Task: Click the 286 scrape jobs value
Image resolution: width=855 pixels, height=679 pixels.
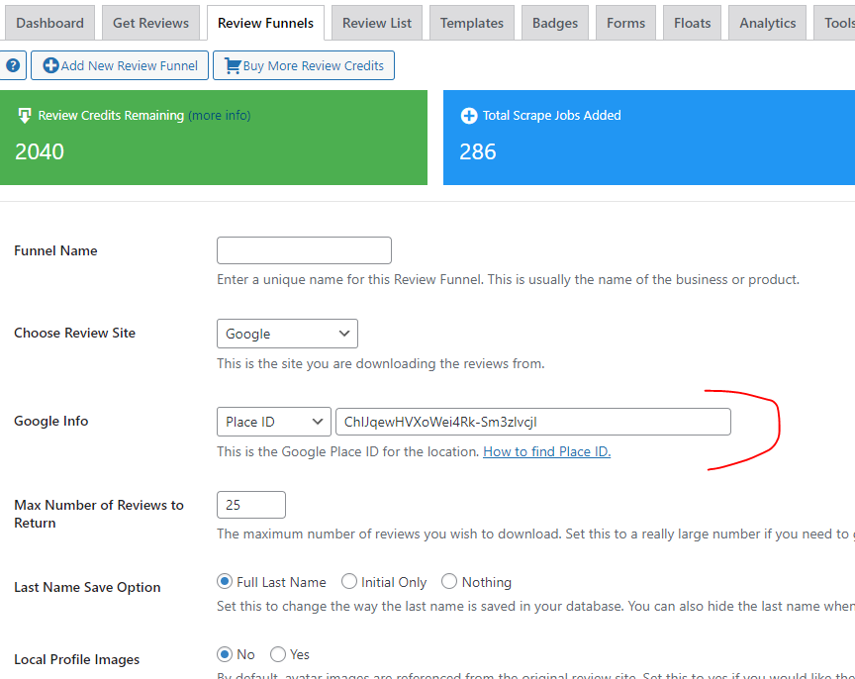Action: pyautogui.click(x=478, y=151)
